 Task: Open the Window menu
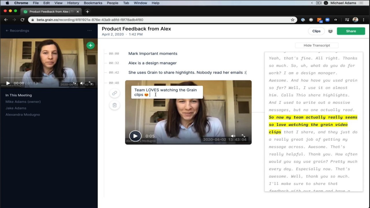(140, 3)
